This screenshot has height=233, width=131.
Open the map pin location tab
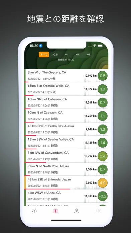(x=77, y=211)
